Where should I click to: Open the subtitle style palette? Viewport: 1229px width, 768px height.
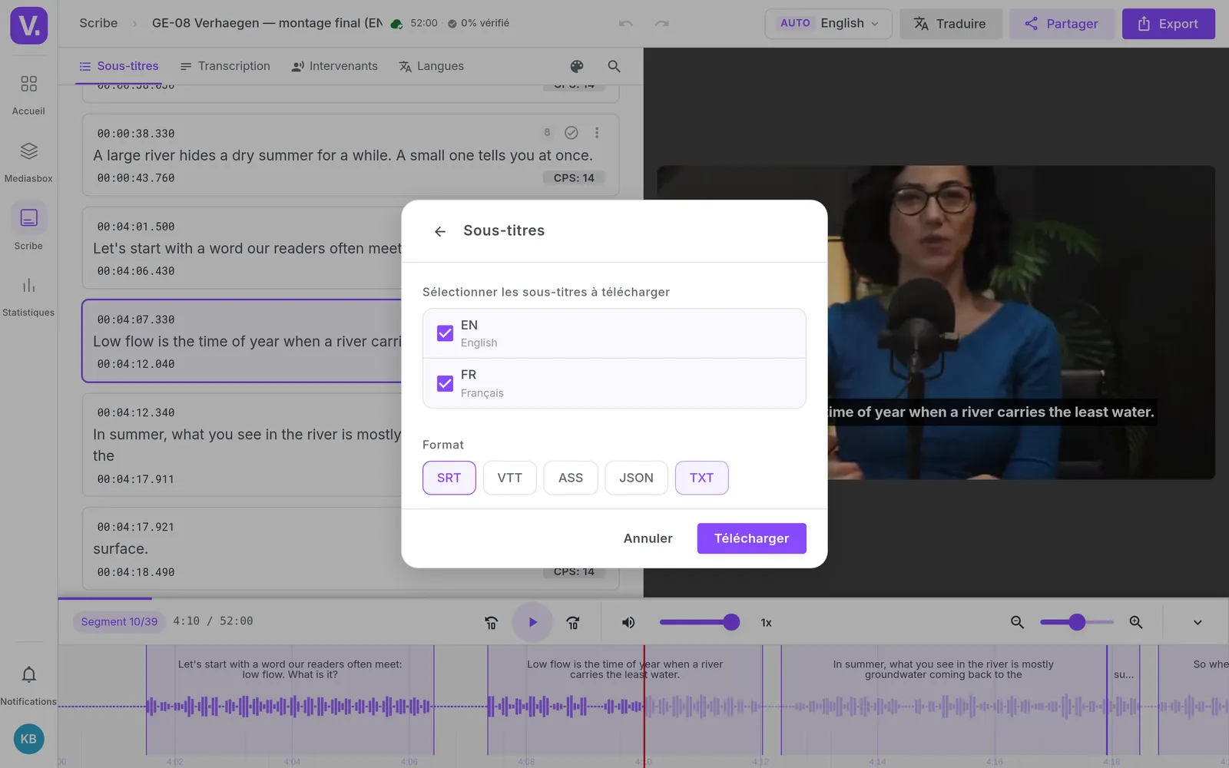tap(577, 66)
